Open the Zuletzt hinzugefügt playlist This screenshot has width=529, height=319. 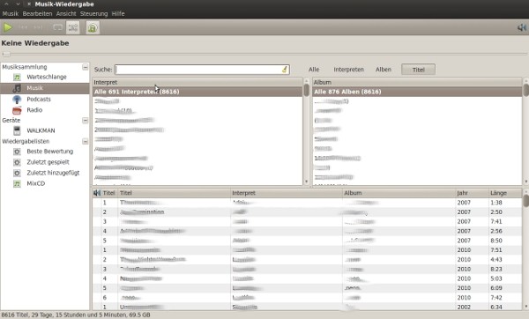point(45,173)
